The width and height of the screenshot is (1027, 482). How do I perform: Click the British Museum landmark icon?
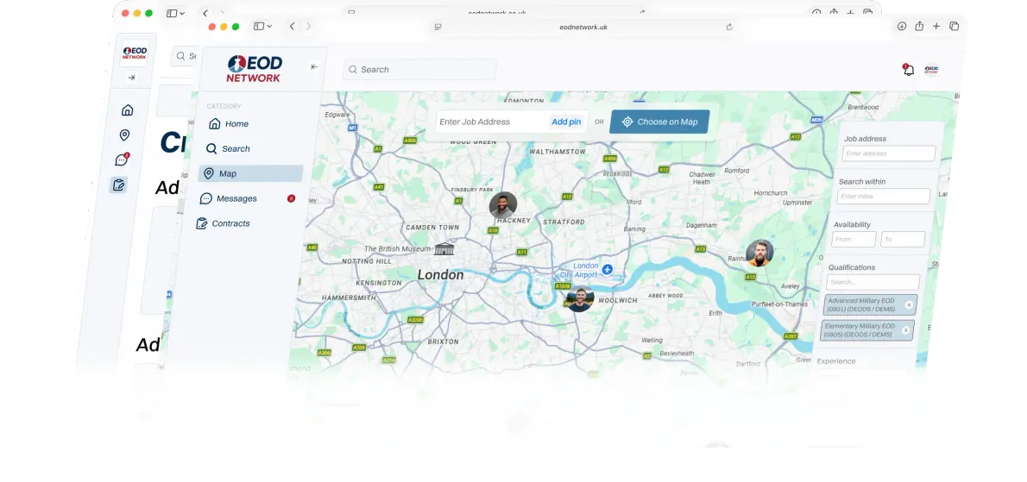444,248
